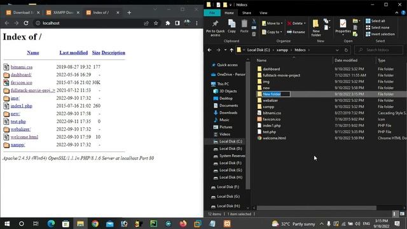This screenshot has height=229, width=407.
Task: Open Chrome's extensions puzzle icon
Action: (168, 23)
